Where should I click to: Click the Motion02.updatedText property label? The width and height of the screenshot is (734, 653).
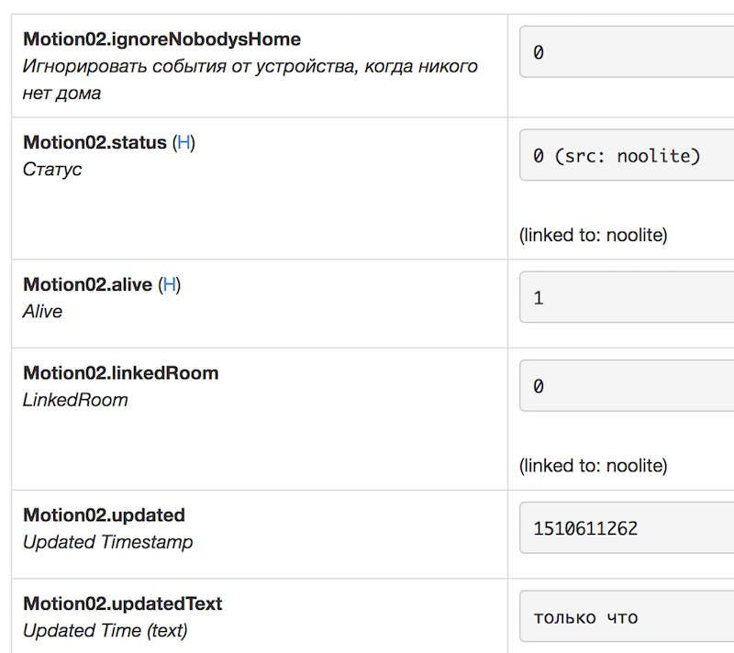(x=122, y=603)
